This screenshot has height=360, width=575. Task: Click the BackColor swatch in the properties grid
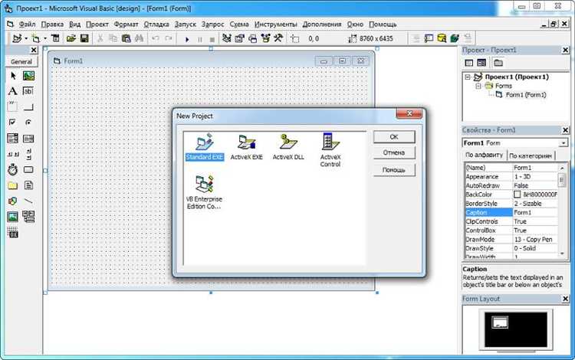point(517,195)
